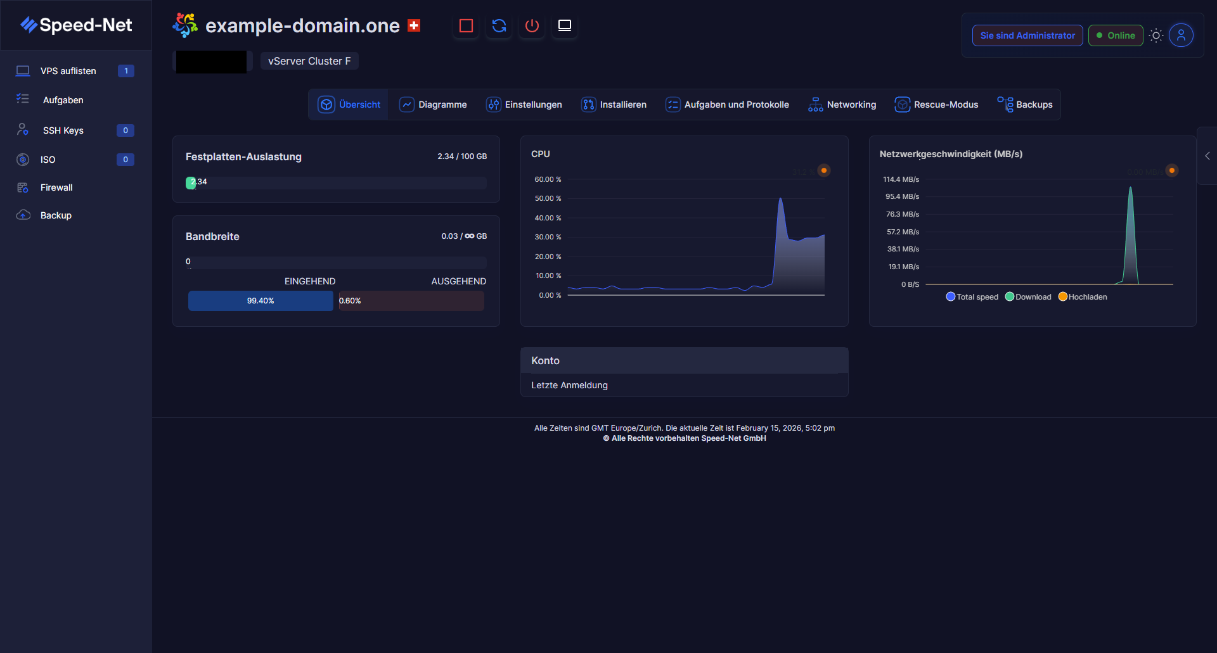
Task: Click the Online status badge
Action: 1116,35
